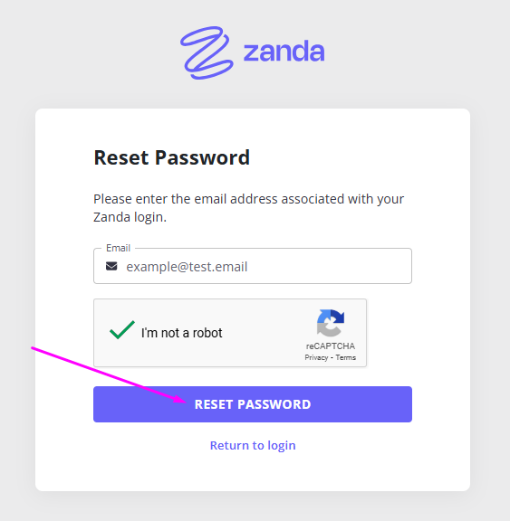Toggle the green reCAPTCHA checkmark
This screenshot has height=521, width=510.
tap(122, 330)
